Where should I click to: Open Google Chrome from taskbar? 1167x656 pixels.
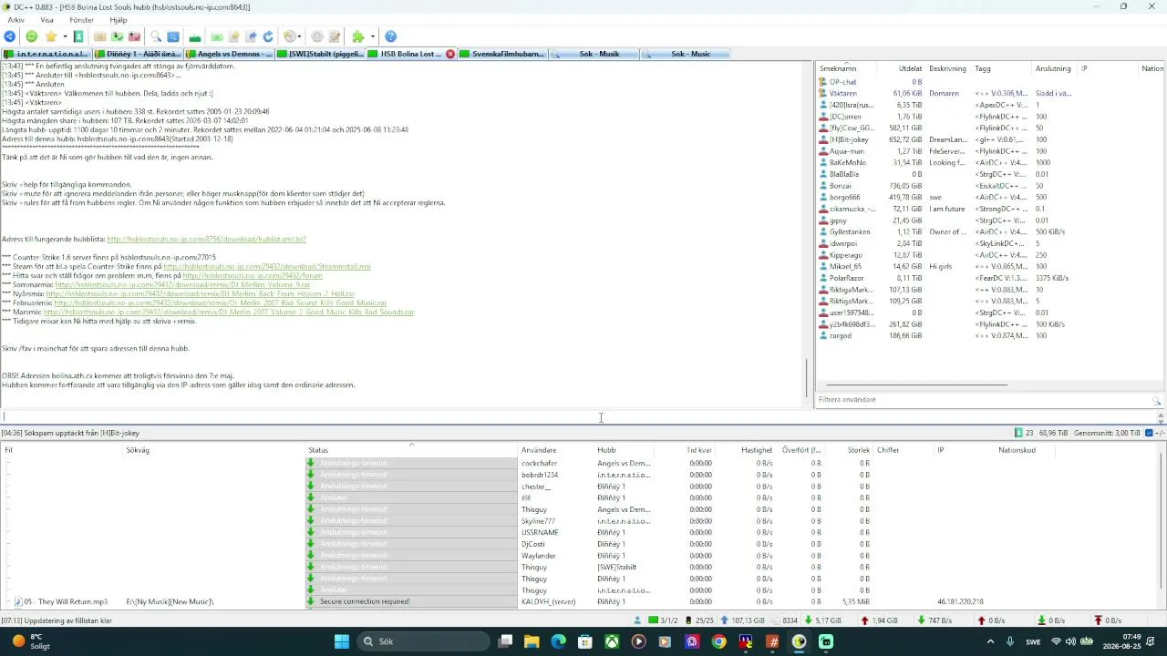pos(718,641)
